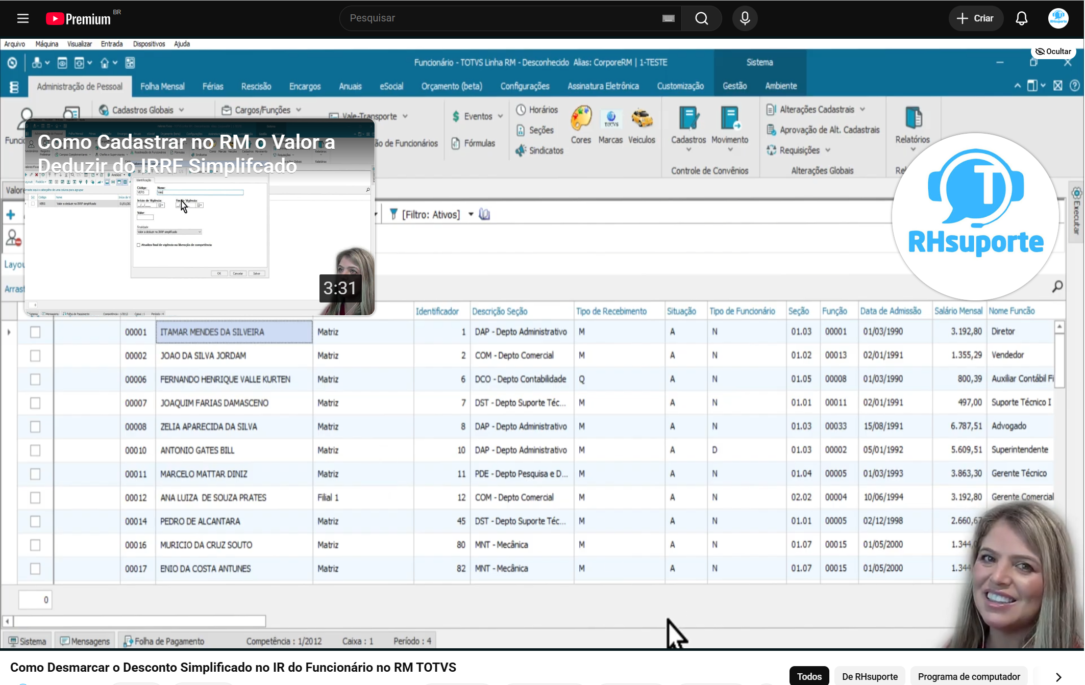The height and width of the screenshot is (685, 1085).
Task: Switch to the Folha Mensal tab
Action: (162, 86)
